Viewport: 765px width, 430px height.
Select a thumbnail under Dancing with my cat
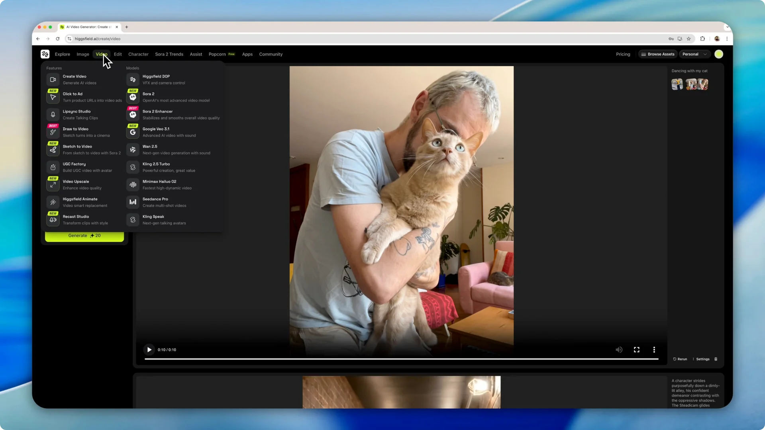coord(677,84)
